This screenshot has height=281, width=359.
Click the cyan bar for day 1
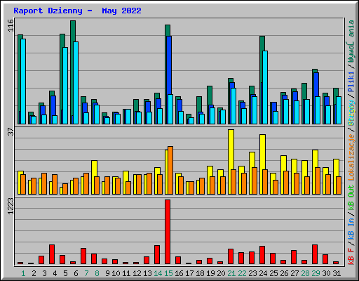pyautogui.click(x=23, y=81)
